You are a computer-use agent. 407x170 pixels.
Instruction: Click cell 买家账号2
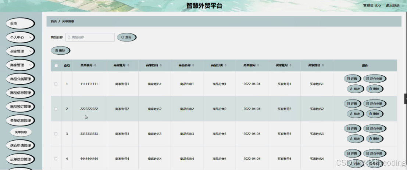pos(284,109)
